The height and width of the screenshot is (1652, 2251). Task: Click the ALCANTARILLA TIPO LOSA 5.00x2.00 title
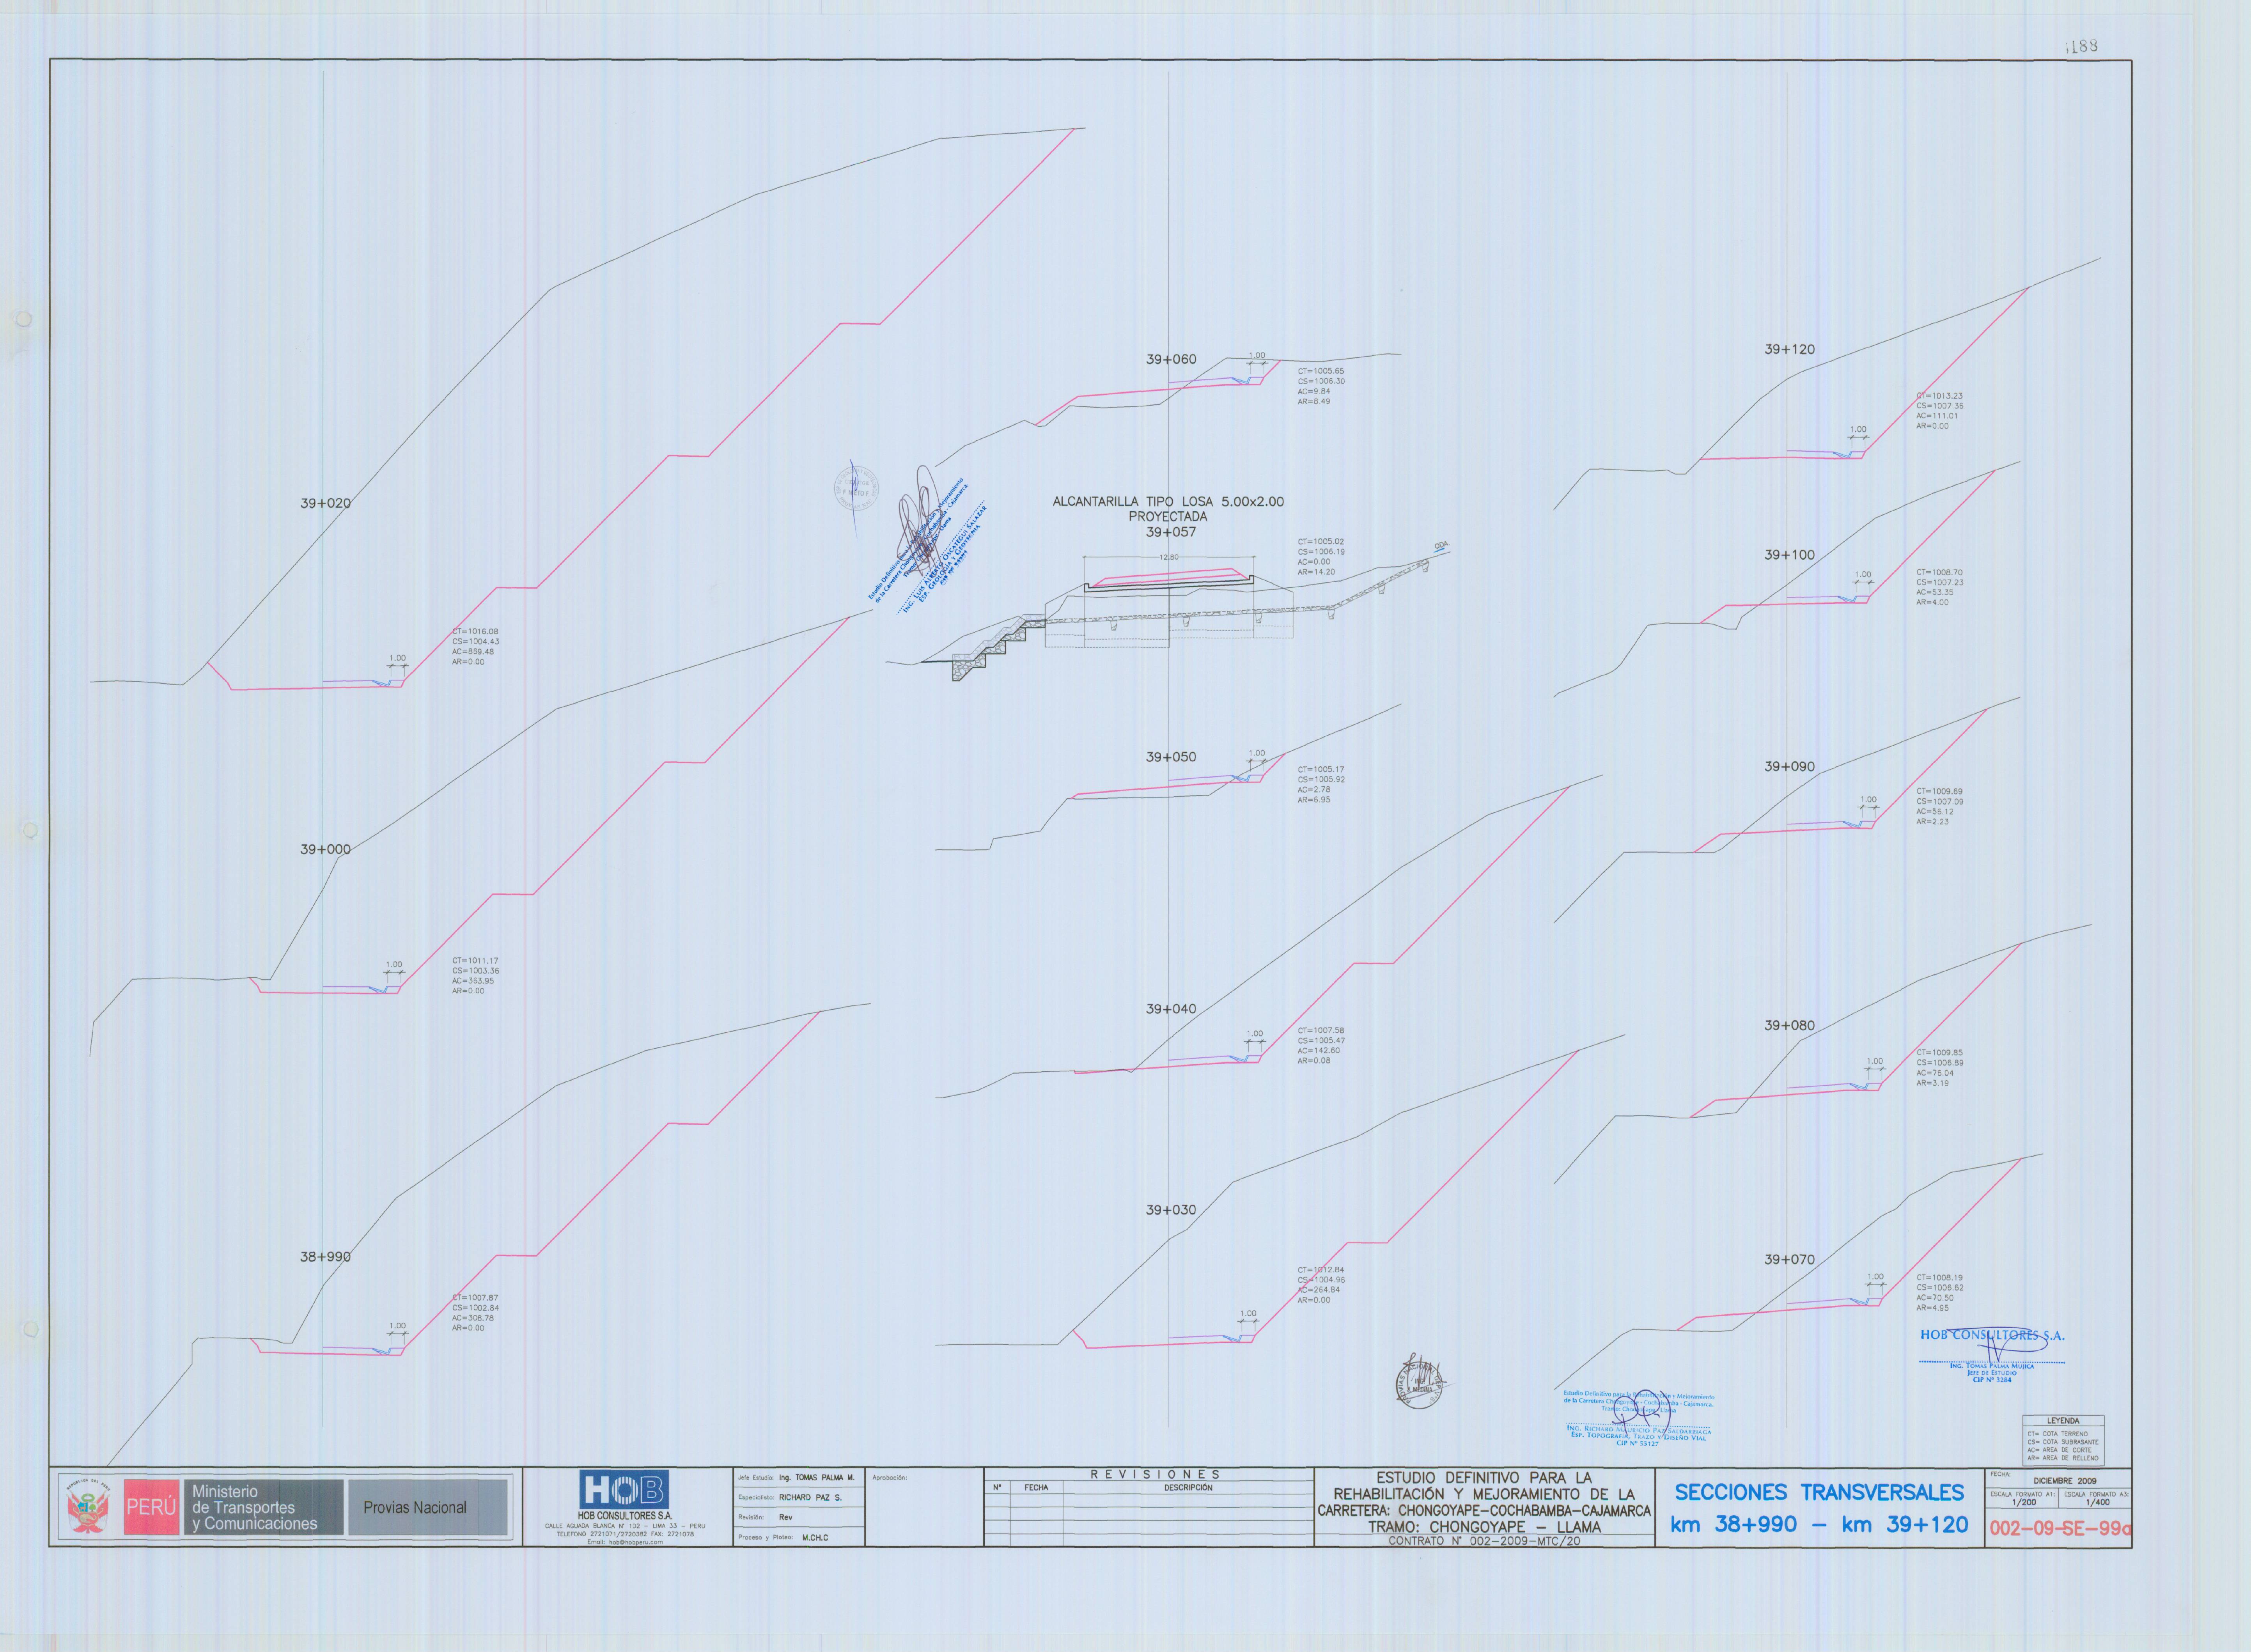click(x=1168, y=502)
